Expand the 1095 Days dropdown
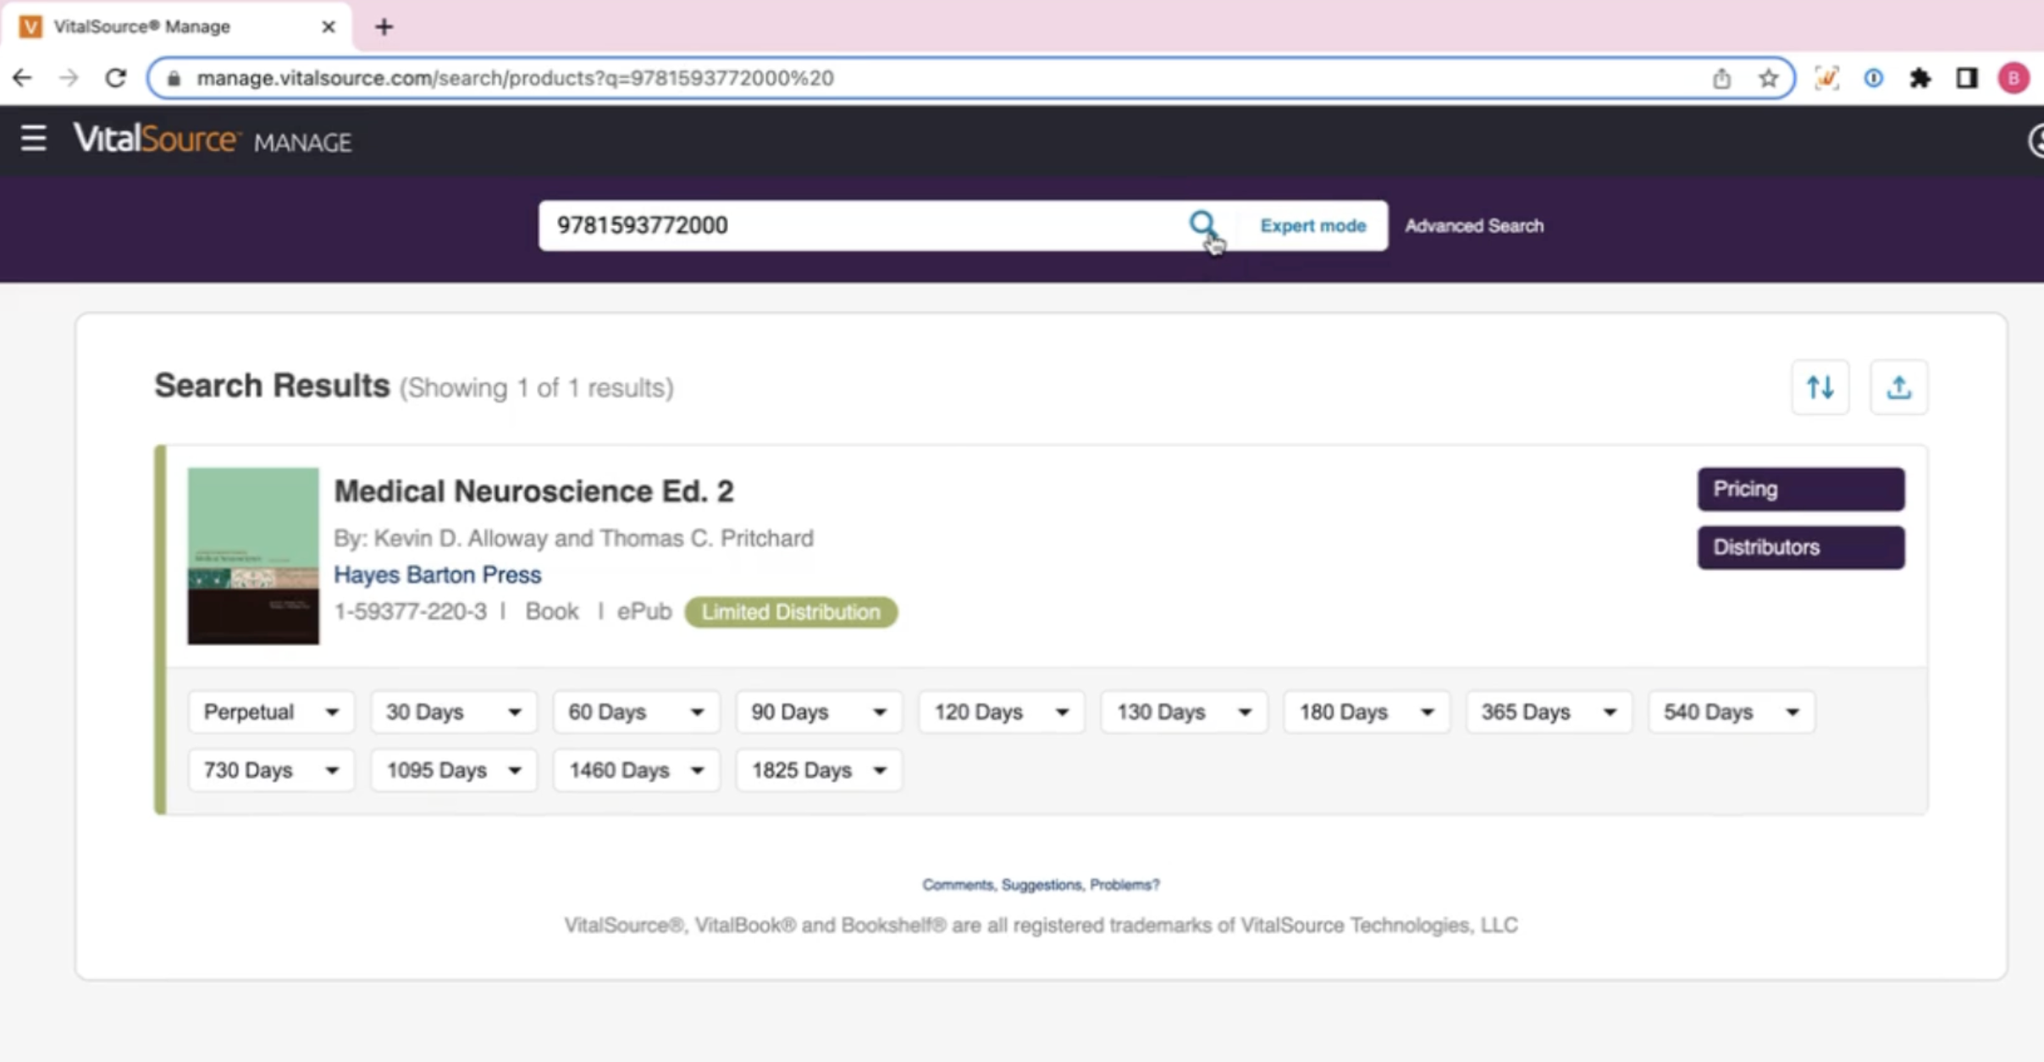 (454, 771)
